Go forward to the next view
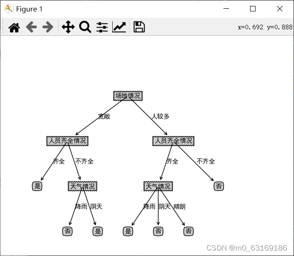The image size is (294, 256). pyautogui.click(x=48, y=27)
